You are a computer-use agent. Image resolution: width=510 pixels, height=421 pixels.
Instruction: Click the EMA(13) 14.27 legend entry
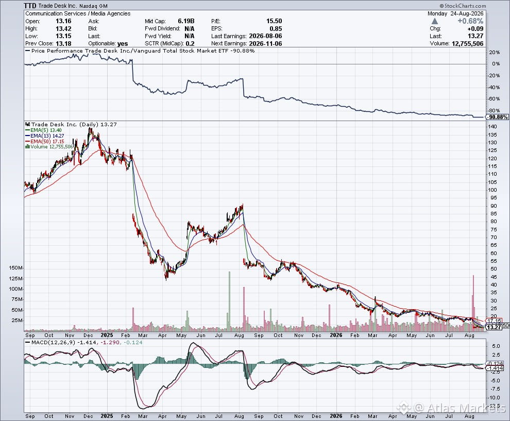(44, 136)
